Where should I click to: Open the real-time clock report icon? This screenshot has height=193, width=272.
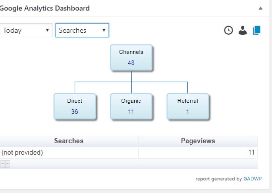click(229, 30)
